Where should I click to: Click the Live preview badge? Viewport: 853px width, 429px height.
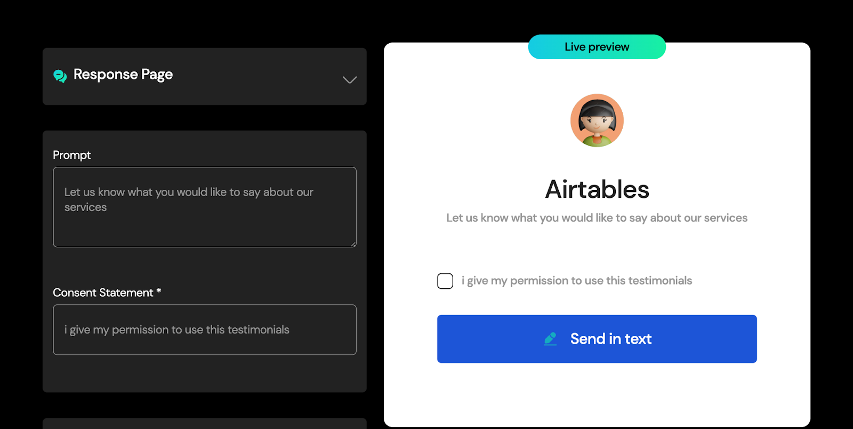pos(597,47)
